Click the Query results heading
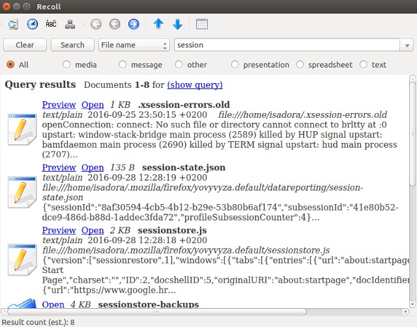The width and height of the screenshot is (417, 327). (x=40, y=85)
